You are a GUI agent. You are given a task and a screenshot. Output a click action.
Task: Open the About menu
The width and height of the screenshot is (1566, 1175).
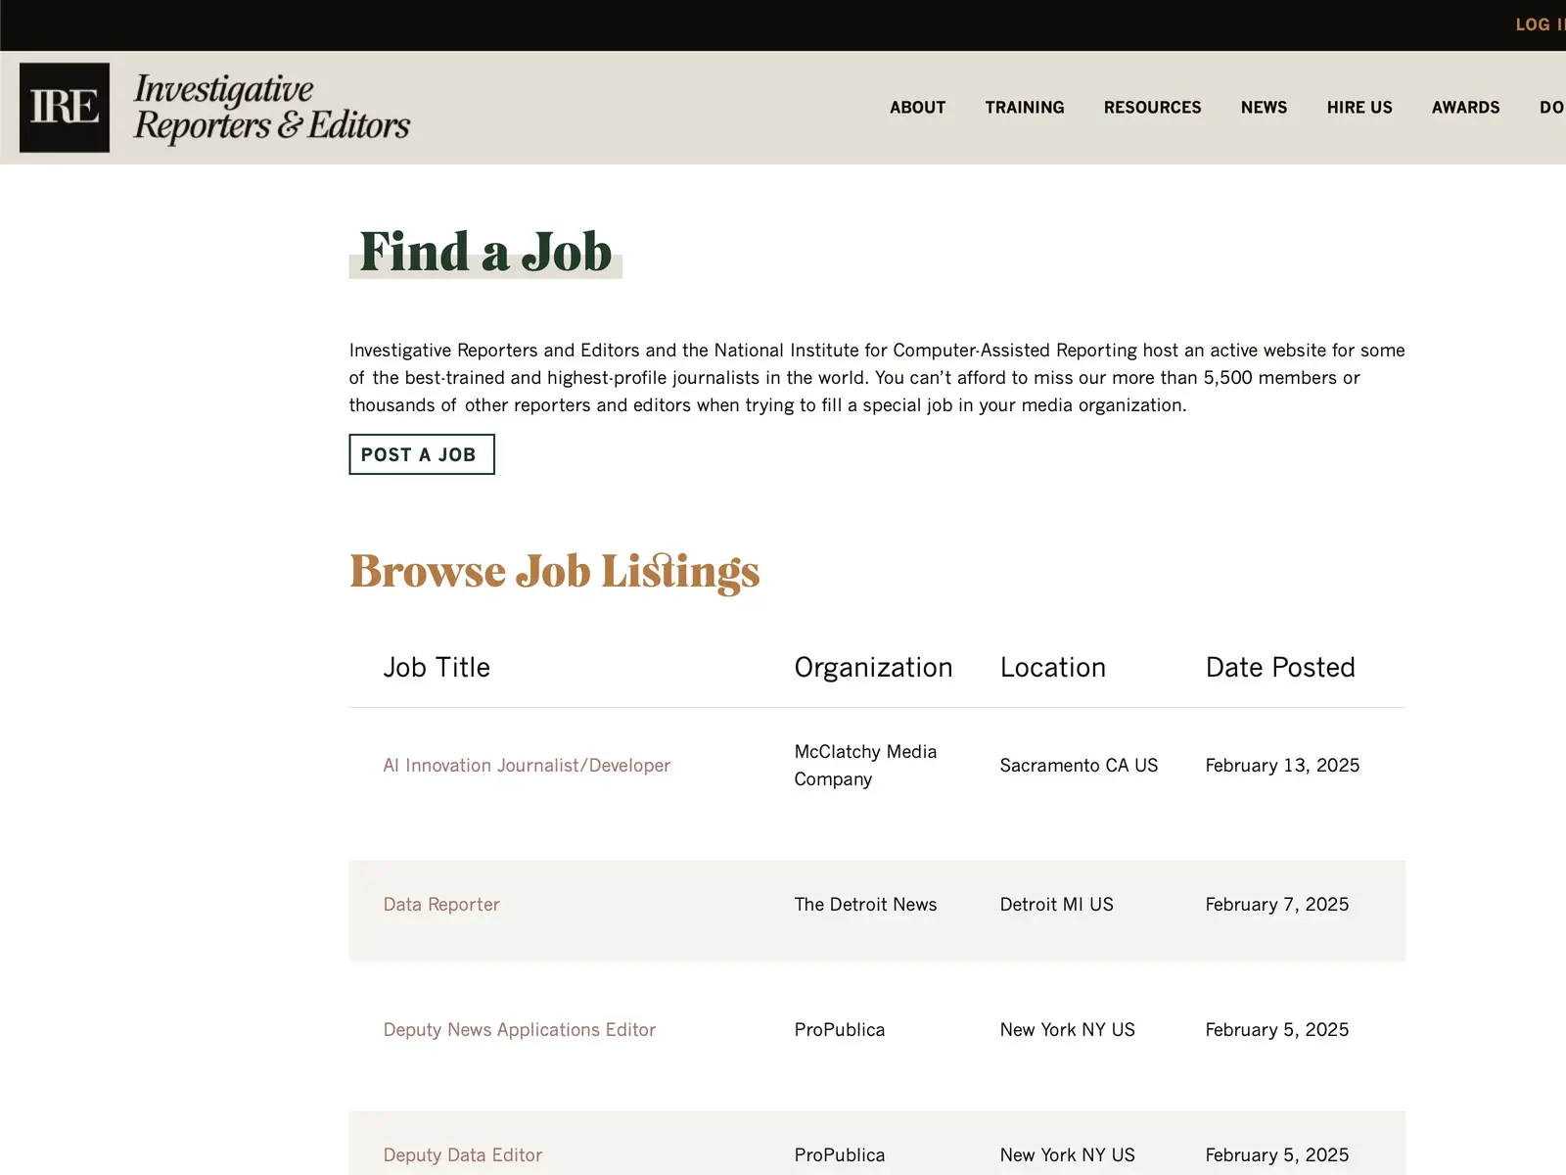click(917, 108)
